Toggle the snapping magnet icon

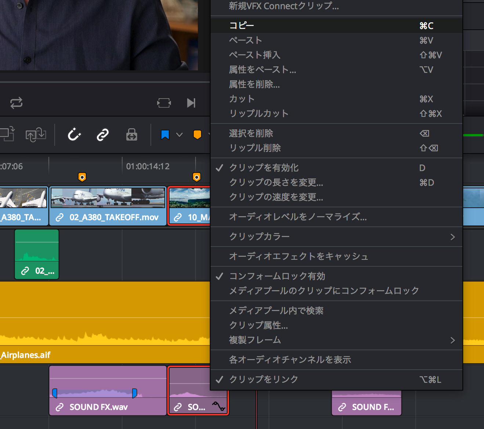click(x=74, y=135)
